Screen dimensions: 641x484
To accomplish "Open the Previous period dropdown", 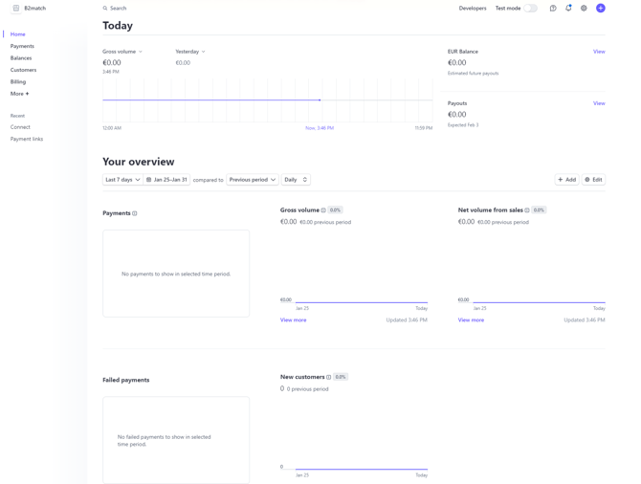I will (x=253, y=180).
